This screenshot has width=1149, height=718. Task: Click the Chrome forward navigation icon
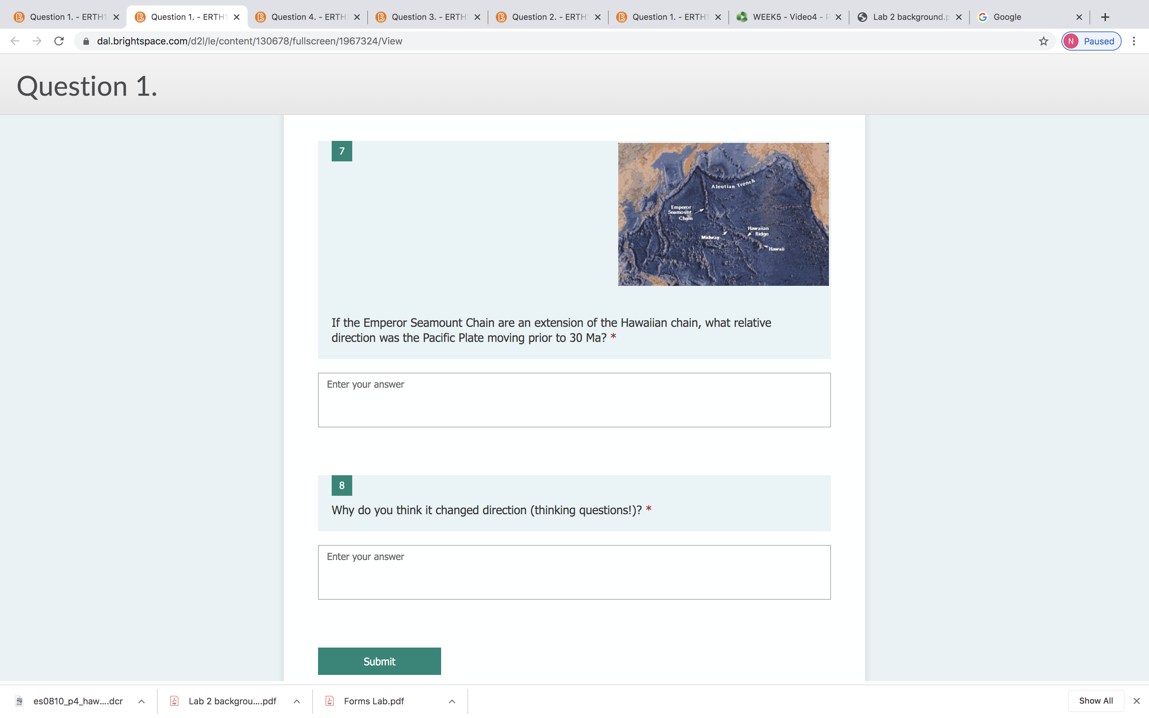coord(36,41)
